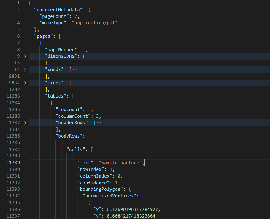Click the "pageCount" property key
The image size is (270, 219).
click(x=52, y=16)
